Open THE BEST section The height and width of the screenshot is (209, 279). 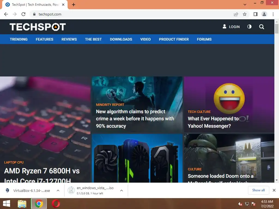tap(93, 39)
